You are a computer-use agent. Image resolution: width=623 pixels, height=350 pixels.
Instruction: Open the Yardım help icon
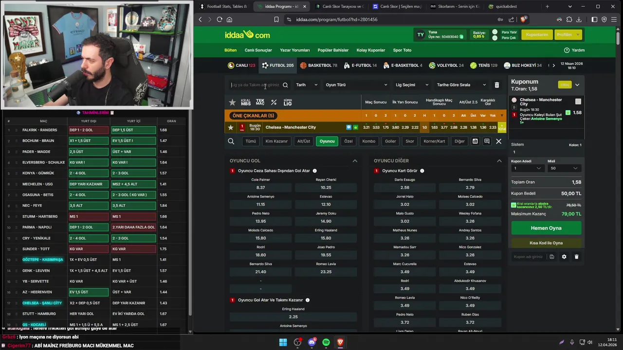pyautogui.click(x=567, y=50)
